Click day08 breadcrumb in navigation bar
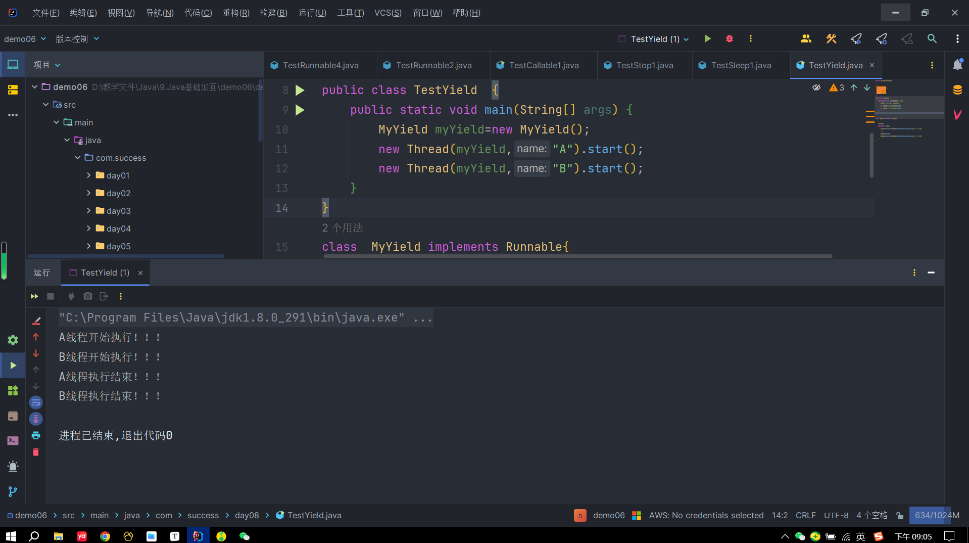The width and height of the screenshot is (969, 543). click(x=247, y=515)
